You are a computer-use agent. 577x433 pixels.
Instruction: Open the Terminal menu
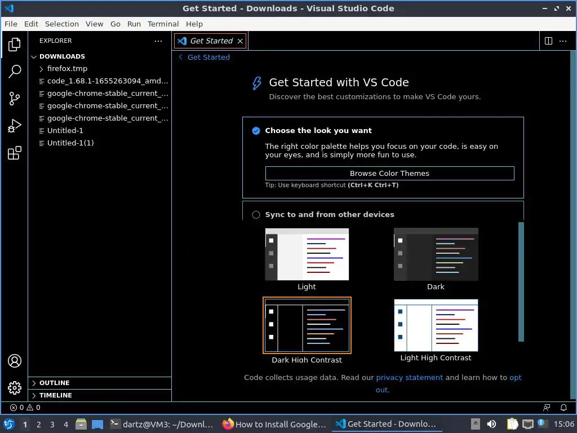pyautogui.click(x=163, y=24)
